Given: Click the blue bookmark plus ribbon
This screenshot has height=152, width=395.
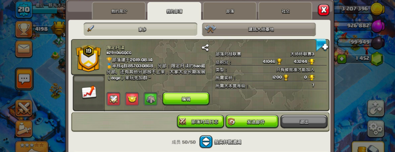Looking at the screenshot, I should point(322,45).
